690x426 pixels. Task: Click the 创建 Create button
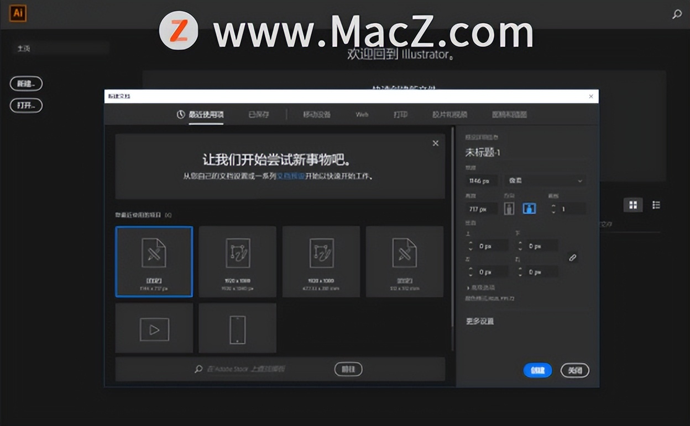tap(537, 370)
